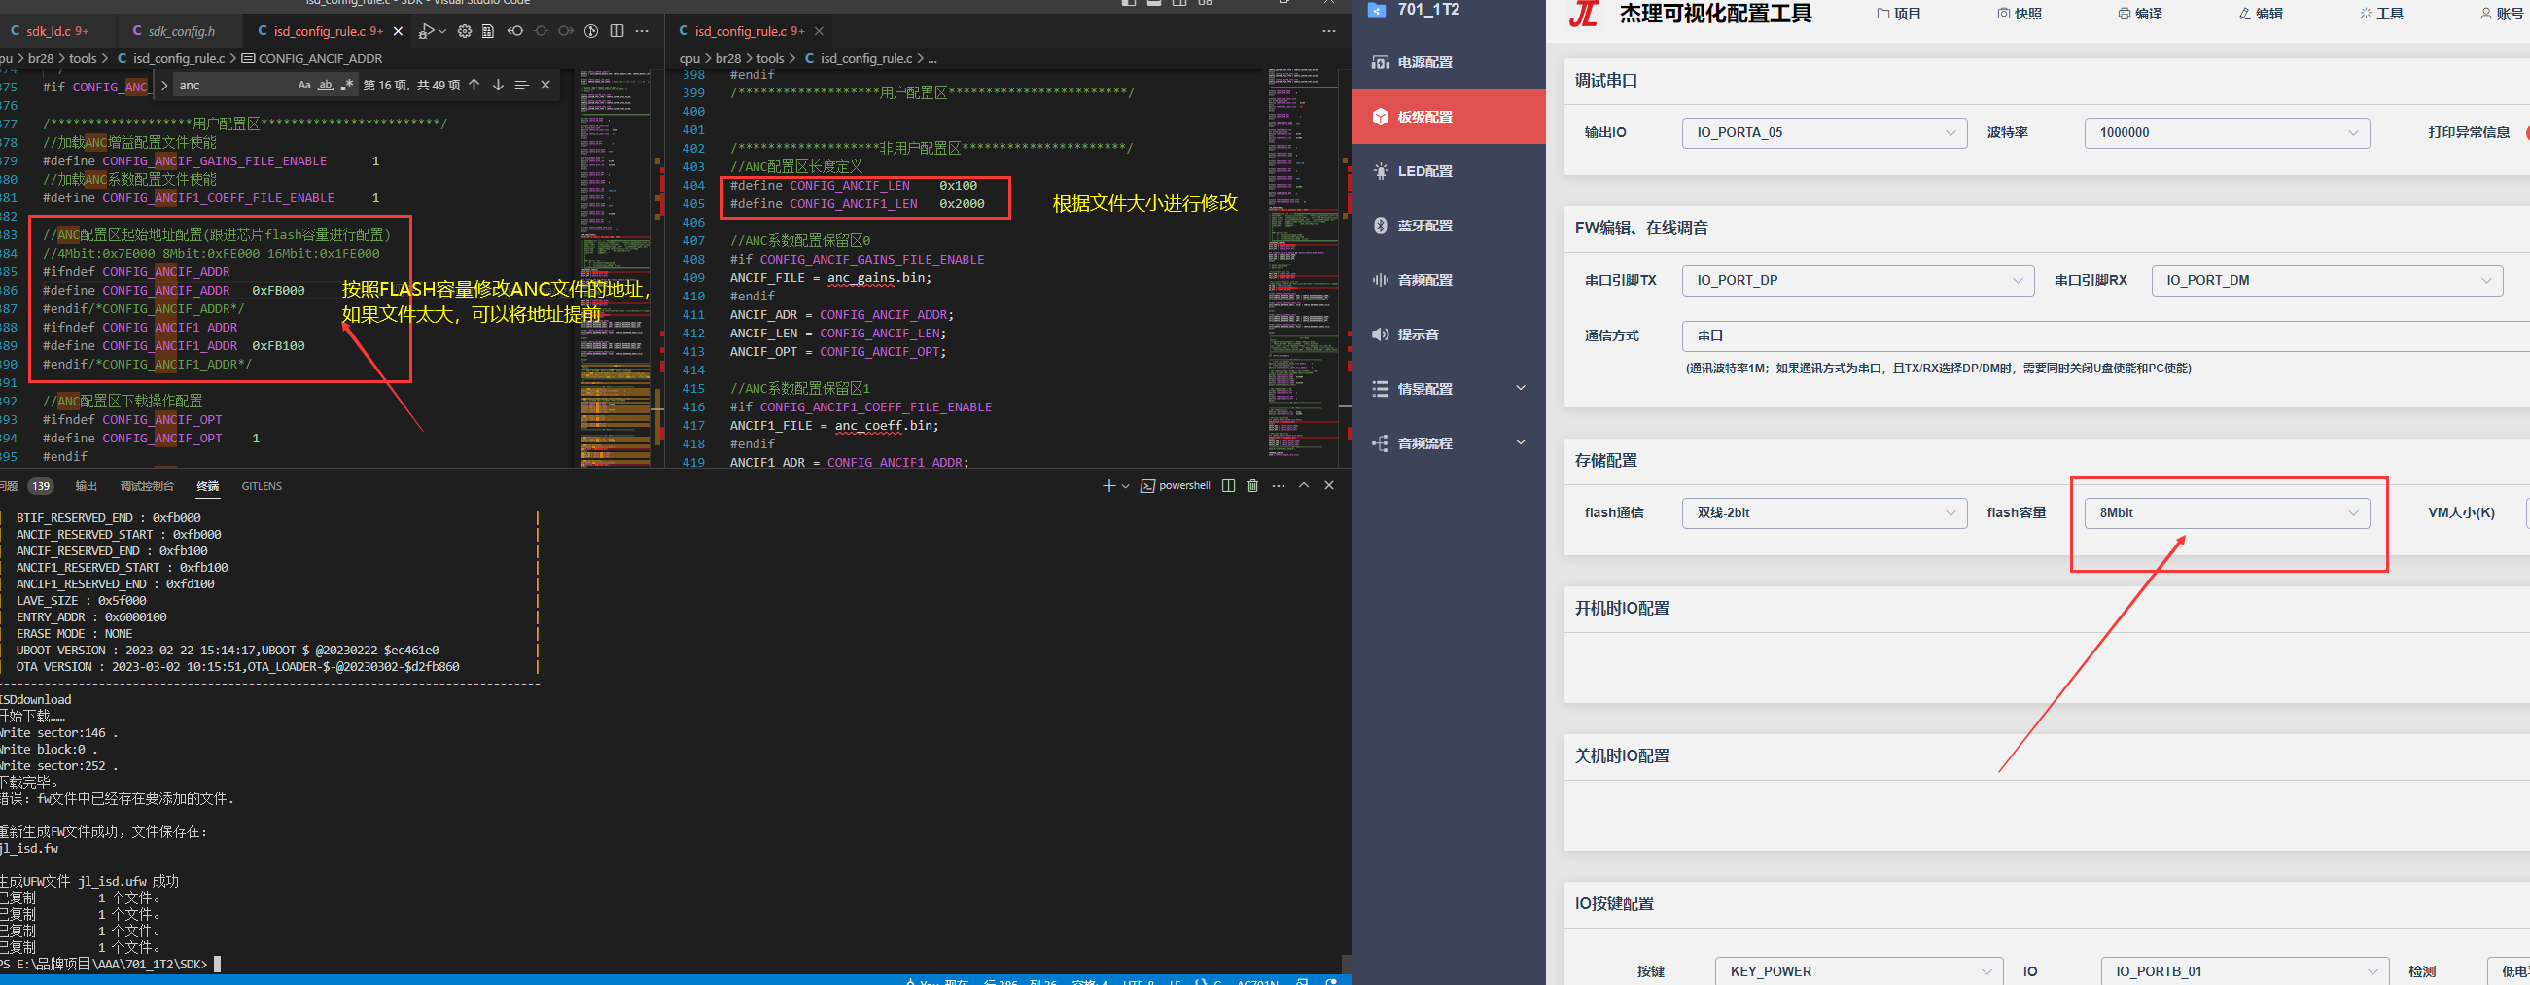Image resolution: width=2530 pixels, height=985 pixels.
Task: Open the 串口引脚TX dropdown IO_PORT_DP
Action: [x=1857, y=280]
